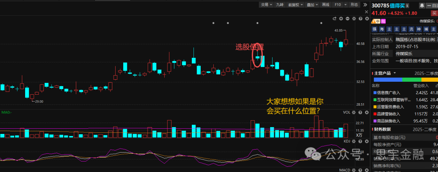Click the main chart reset arrow icon
438x172 pixels.
coord(334,19)
